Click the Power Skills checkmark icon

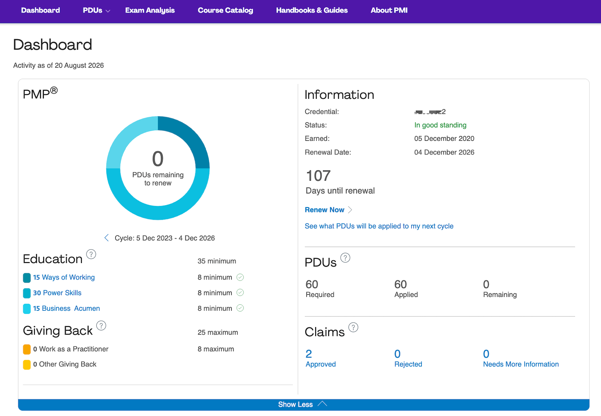[x=240, y=293]
